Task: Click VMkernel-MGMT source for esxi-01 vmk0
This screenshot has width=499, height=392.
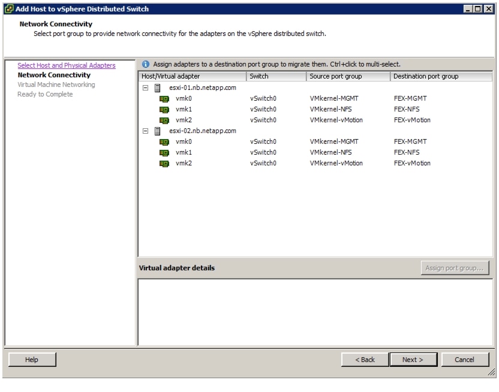Action: [x=334, y=98]
